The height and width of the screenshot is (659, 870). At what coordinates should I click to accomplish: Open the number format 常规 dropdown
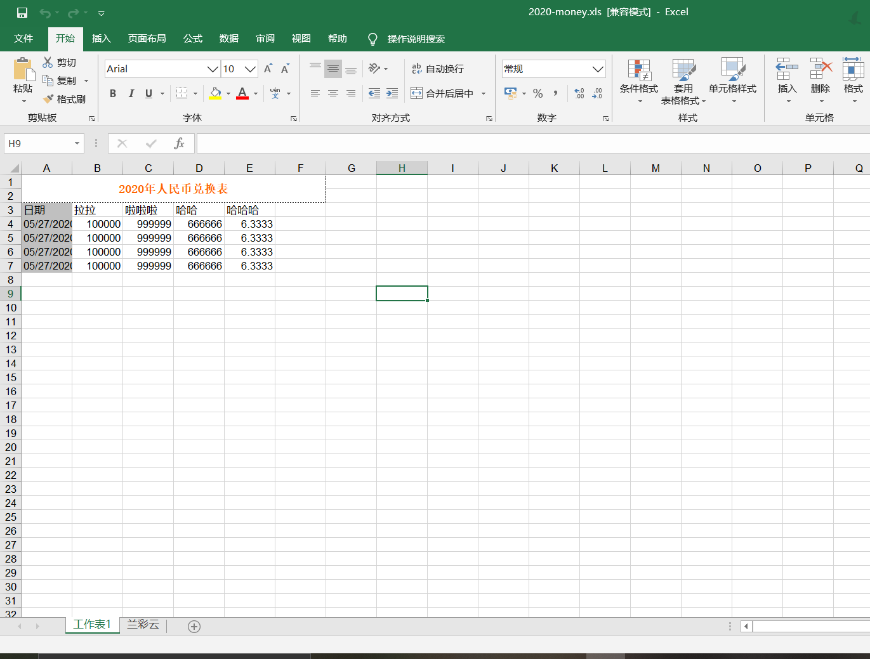pos(598,69)
